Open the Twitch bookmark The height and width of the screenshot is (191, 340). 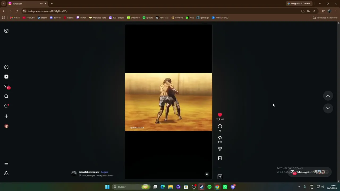point(81,18)
